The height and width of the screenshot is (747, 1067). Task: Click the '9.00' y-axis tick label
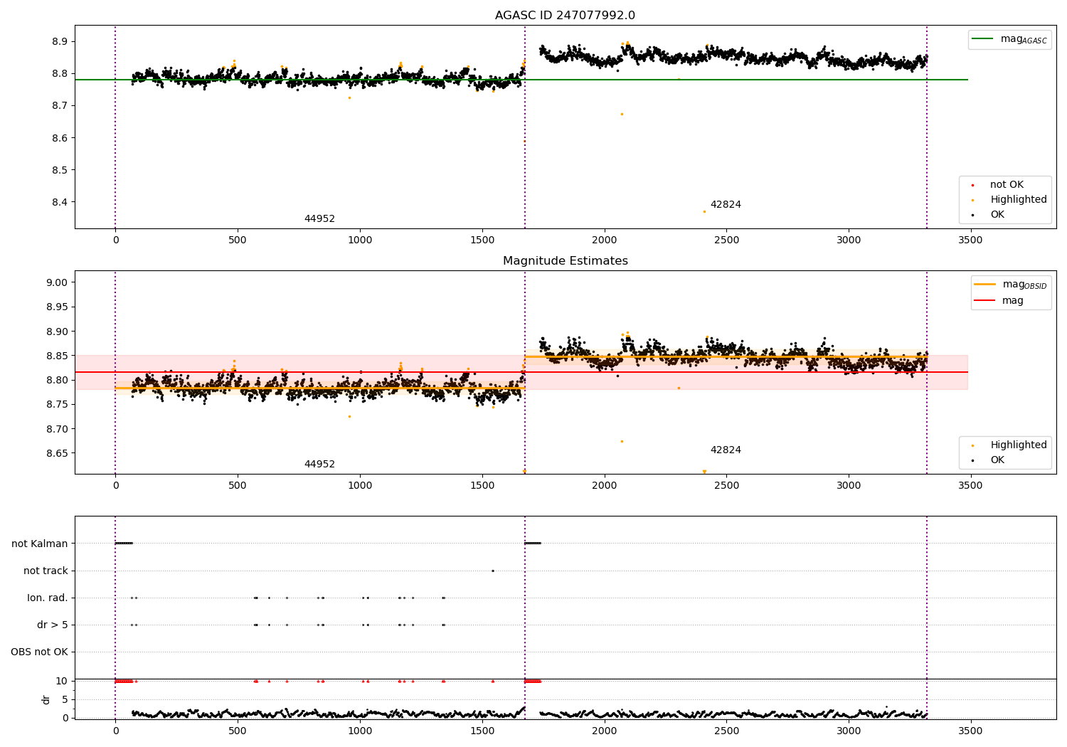click(57, 282)
